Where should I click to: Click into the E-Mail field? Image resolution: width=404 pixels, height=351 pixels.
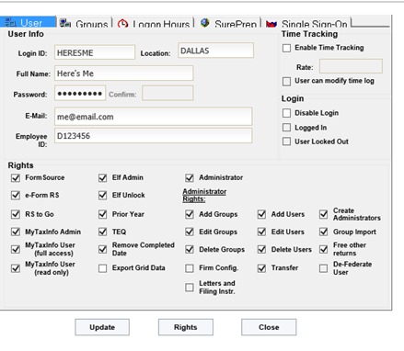click(x=154, y=117)
